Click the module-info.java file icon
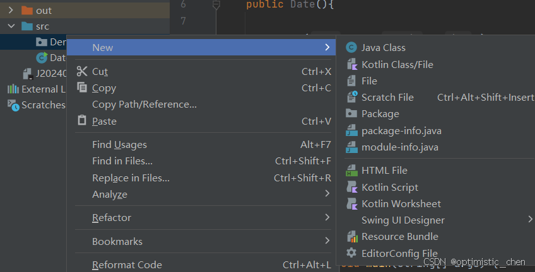The width and height of the screenshot is (535, 272). 351,147
